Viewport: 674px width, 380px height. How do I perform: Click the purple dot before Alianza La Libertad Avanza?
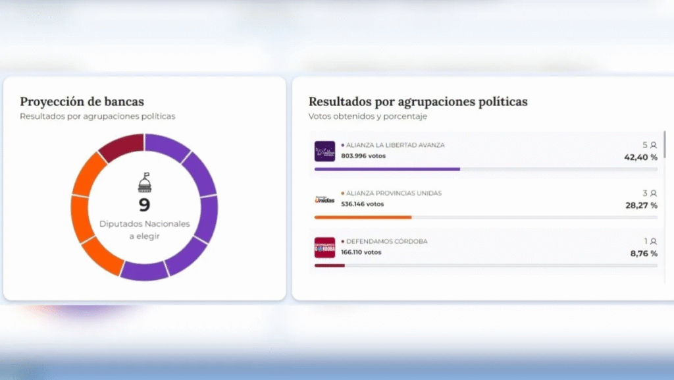click(x=343, y=145)
